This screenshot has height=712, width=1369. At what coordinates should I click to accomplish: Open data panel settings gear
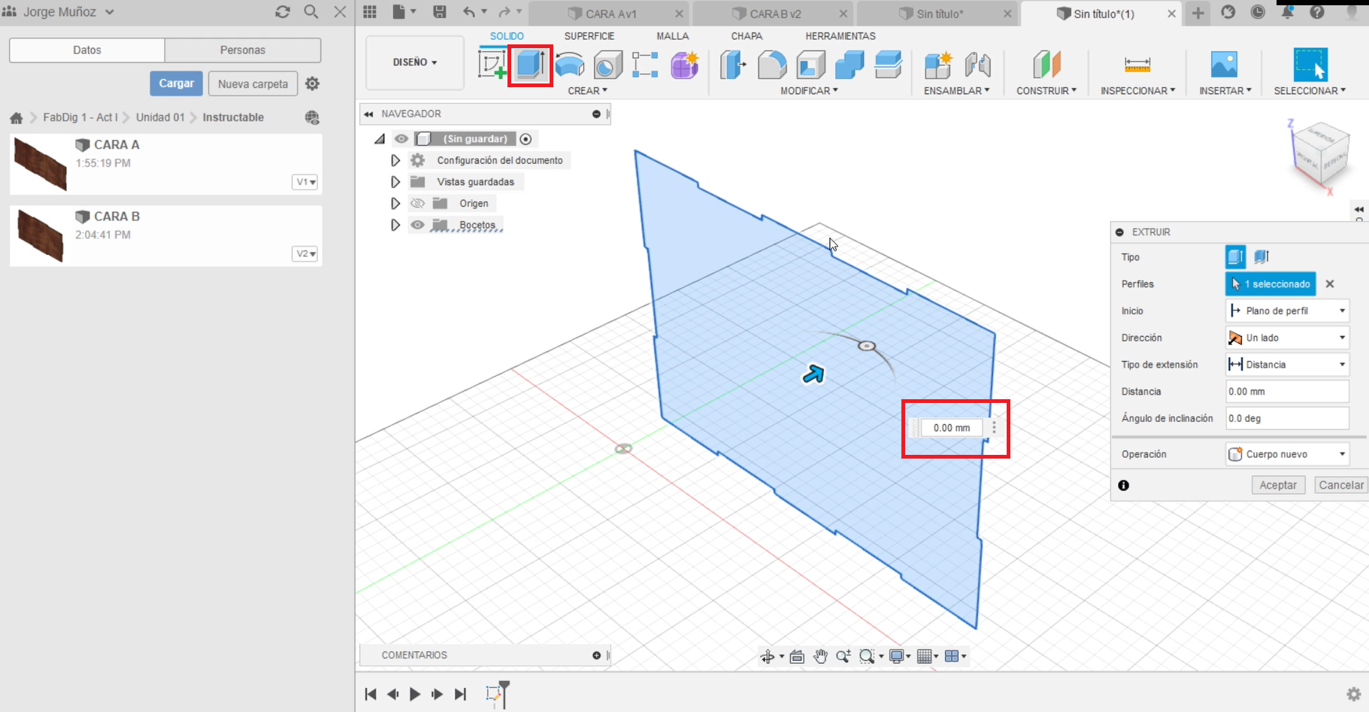313,83
